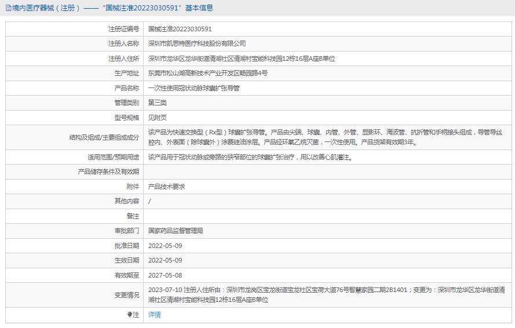The image size is (515, 328).
Task: Open the 详情 link in the 注 row
Action: [154, 315]
